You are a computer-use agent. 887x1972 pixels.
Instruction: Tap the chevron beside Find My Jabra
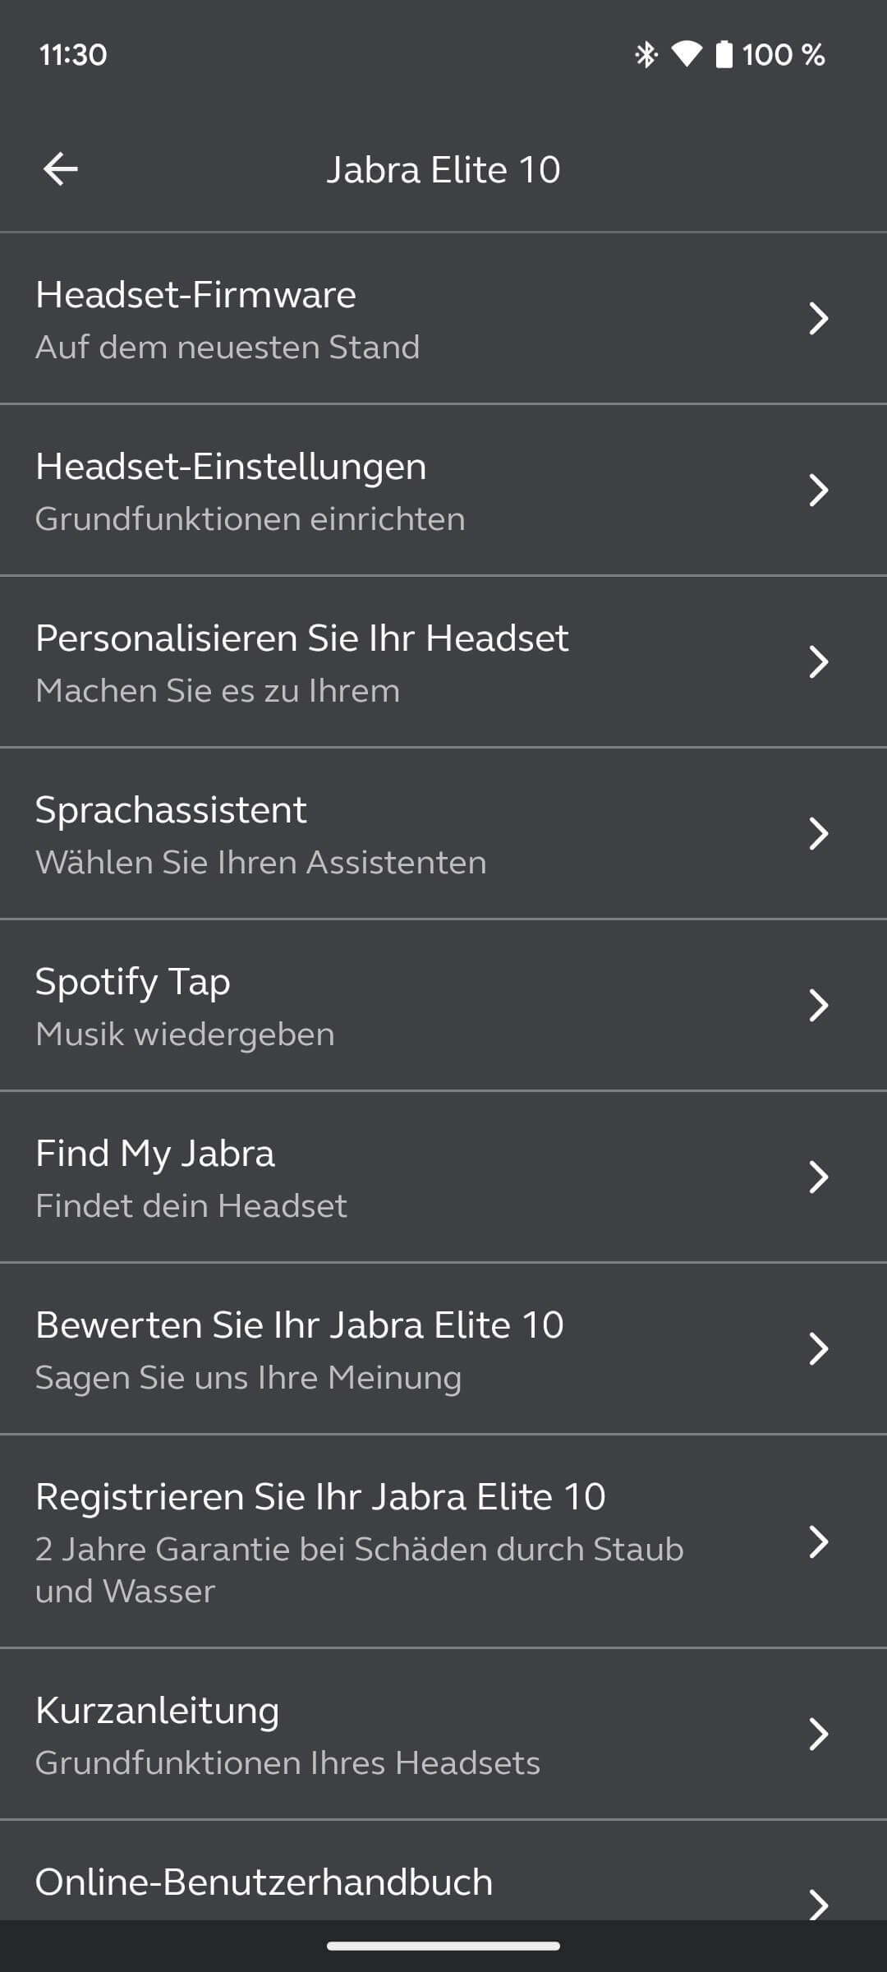click(818, 1177)
